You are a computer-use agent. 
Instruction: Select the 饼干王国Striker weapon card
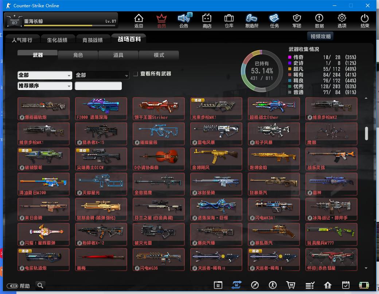coord(159,109)
